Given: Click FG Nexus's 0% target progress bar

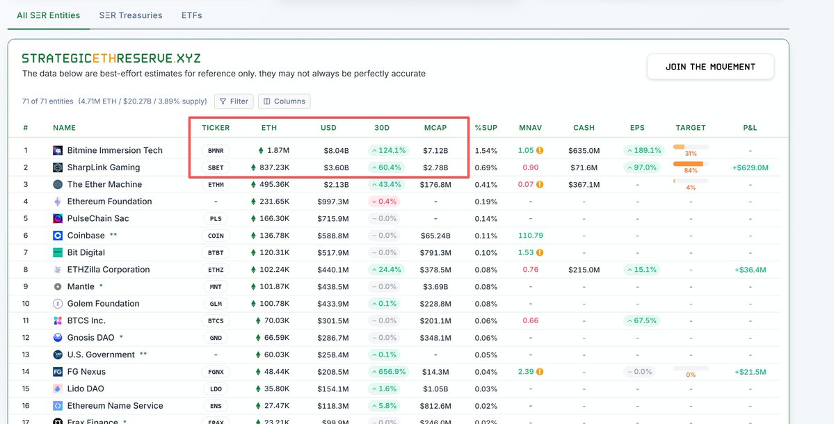Looking at the screenshot, I should (691, 368).
